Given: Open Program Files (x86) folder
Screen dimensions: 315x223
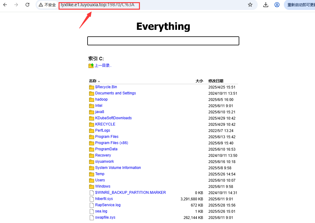Looking at the screenshot, I should click(112, 143).
